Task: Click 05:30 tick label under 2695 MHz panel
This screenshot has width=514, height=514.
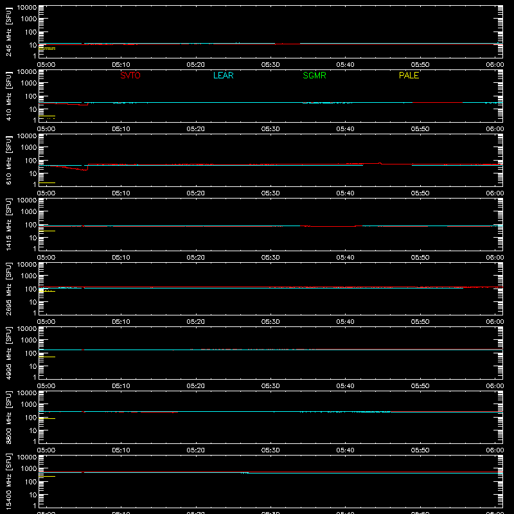Action: [270, 322]
